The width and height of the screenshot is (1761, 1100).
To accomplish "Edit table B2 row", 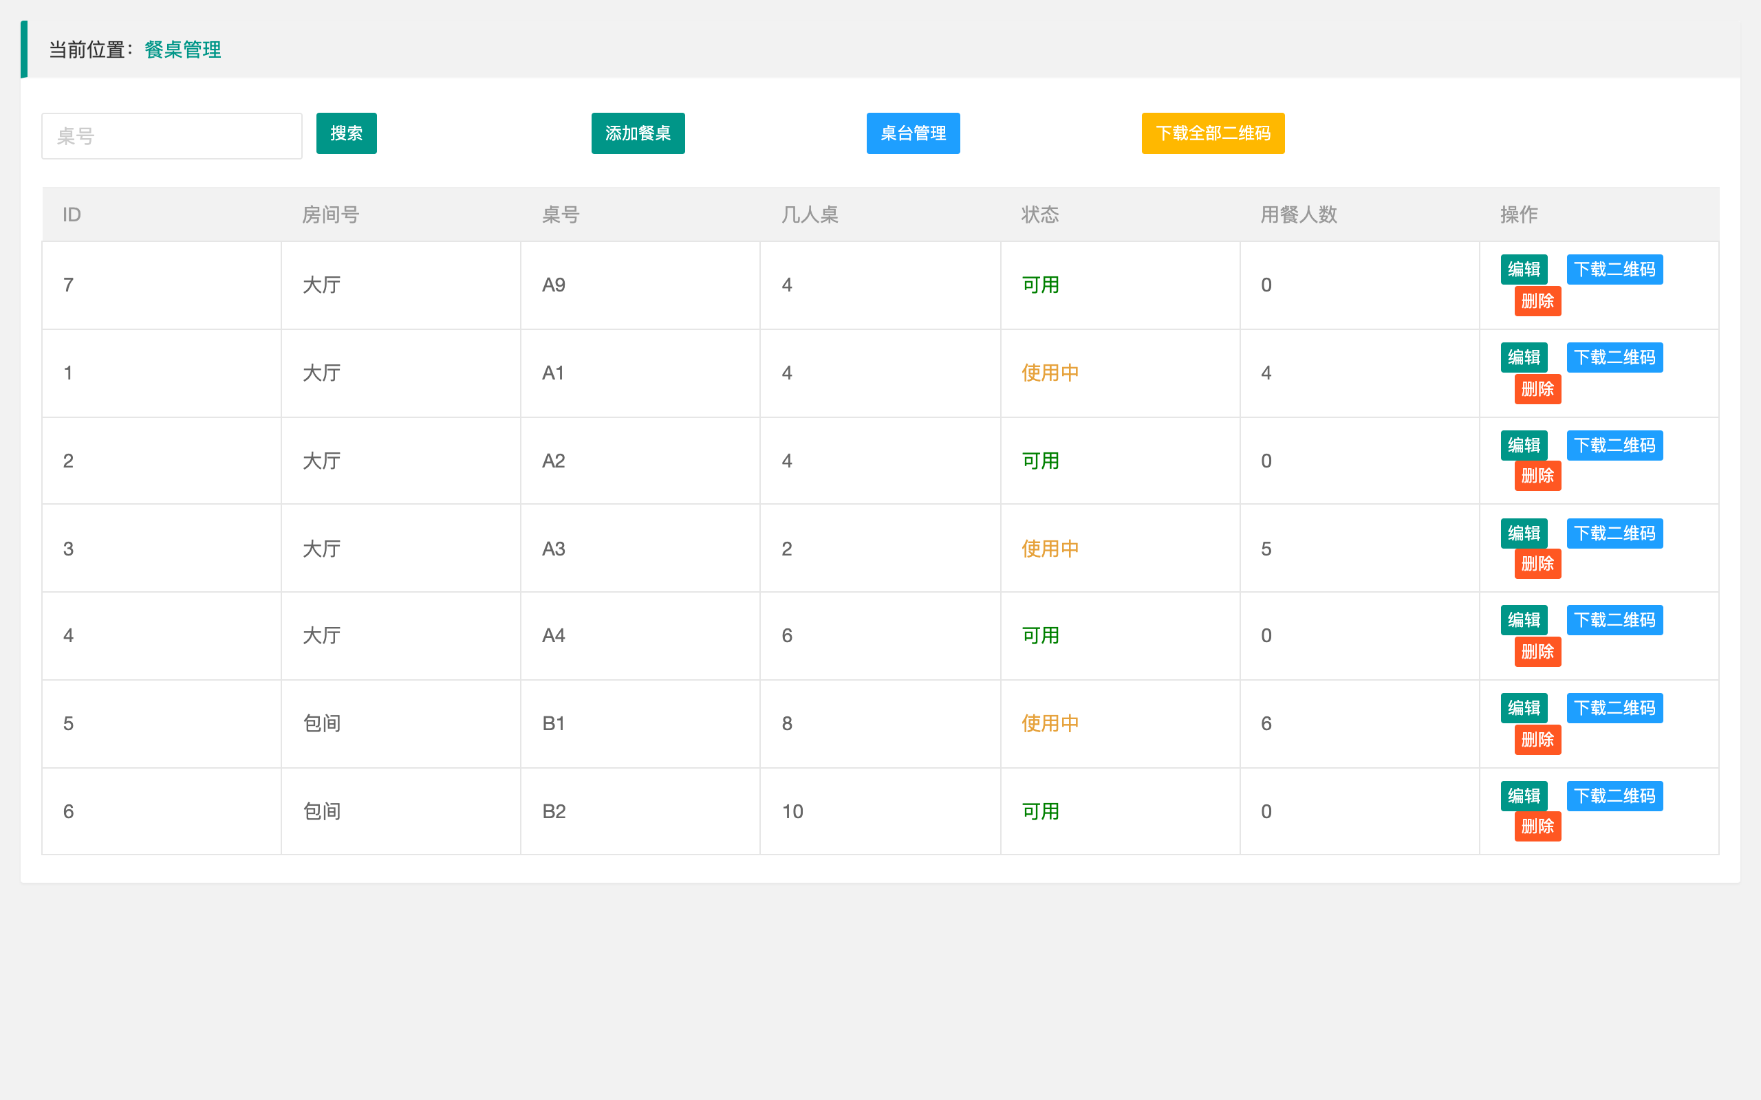I will (1524, 796).
